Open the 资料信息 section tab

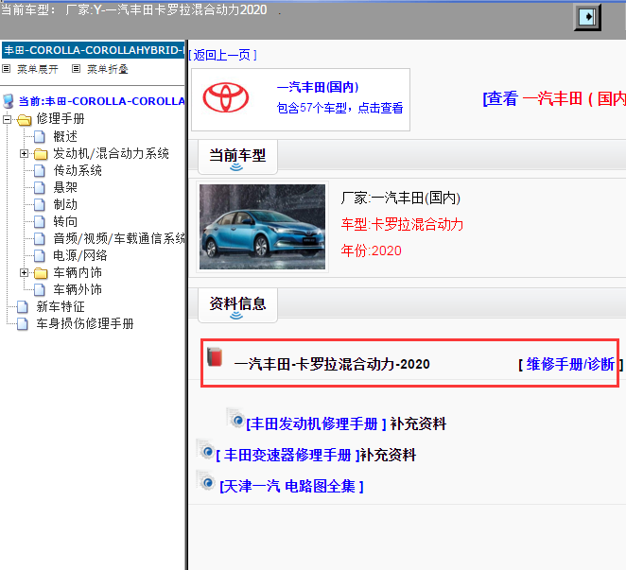[237, 305]
